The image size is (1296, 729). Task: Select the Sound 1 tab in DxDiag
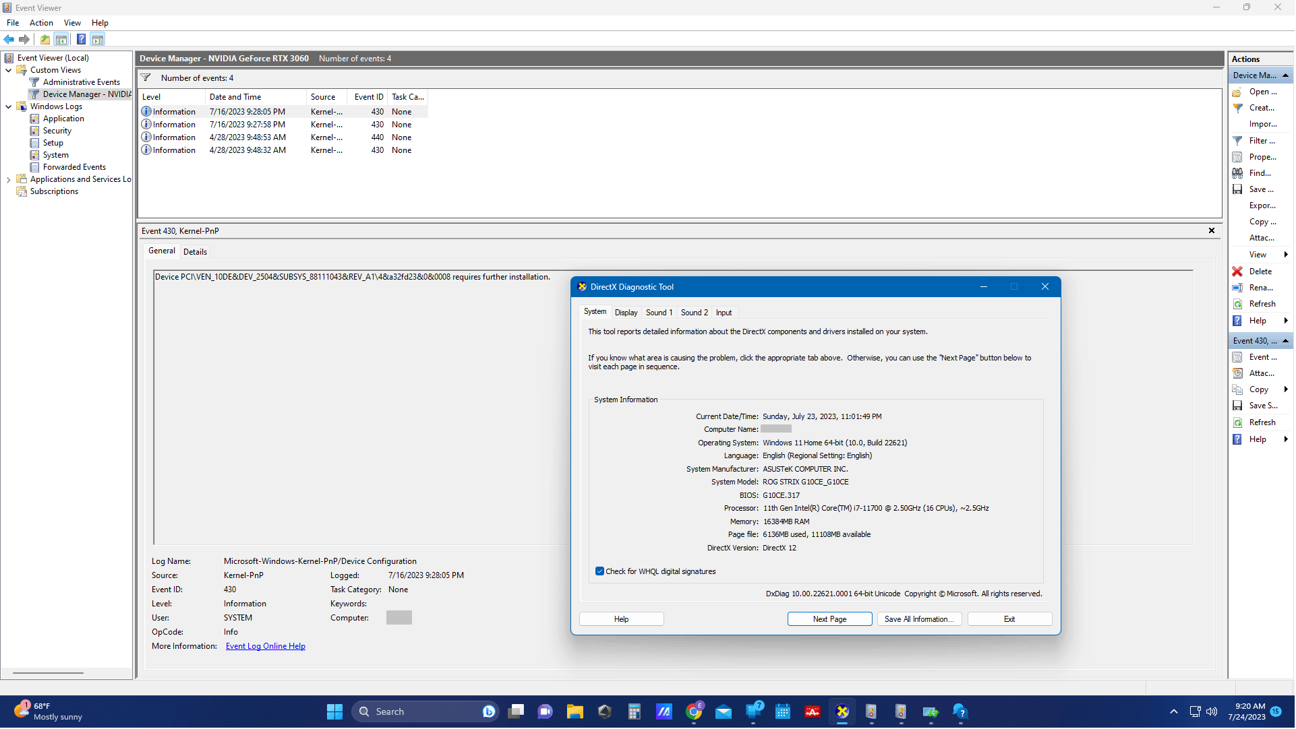tap(659, 312)
